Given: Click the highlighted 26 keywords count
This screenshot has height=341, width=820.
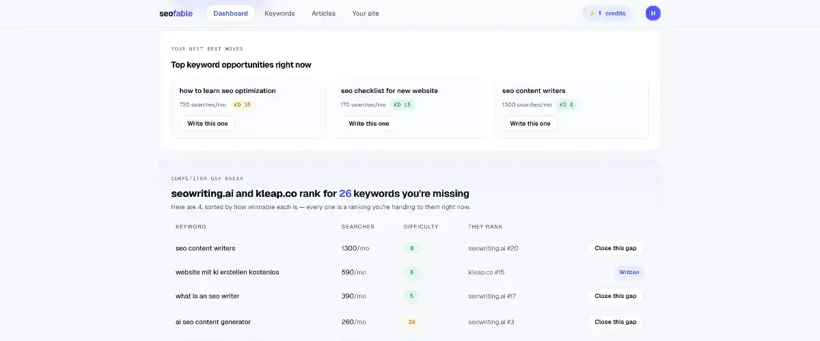Looking at the screenshot, I should click(346, 193).
